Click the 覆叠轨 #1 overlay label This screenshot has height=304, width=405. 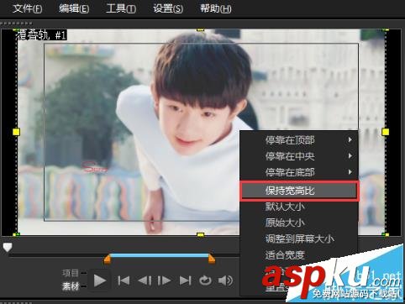41,35
